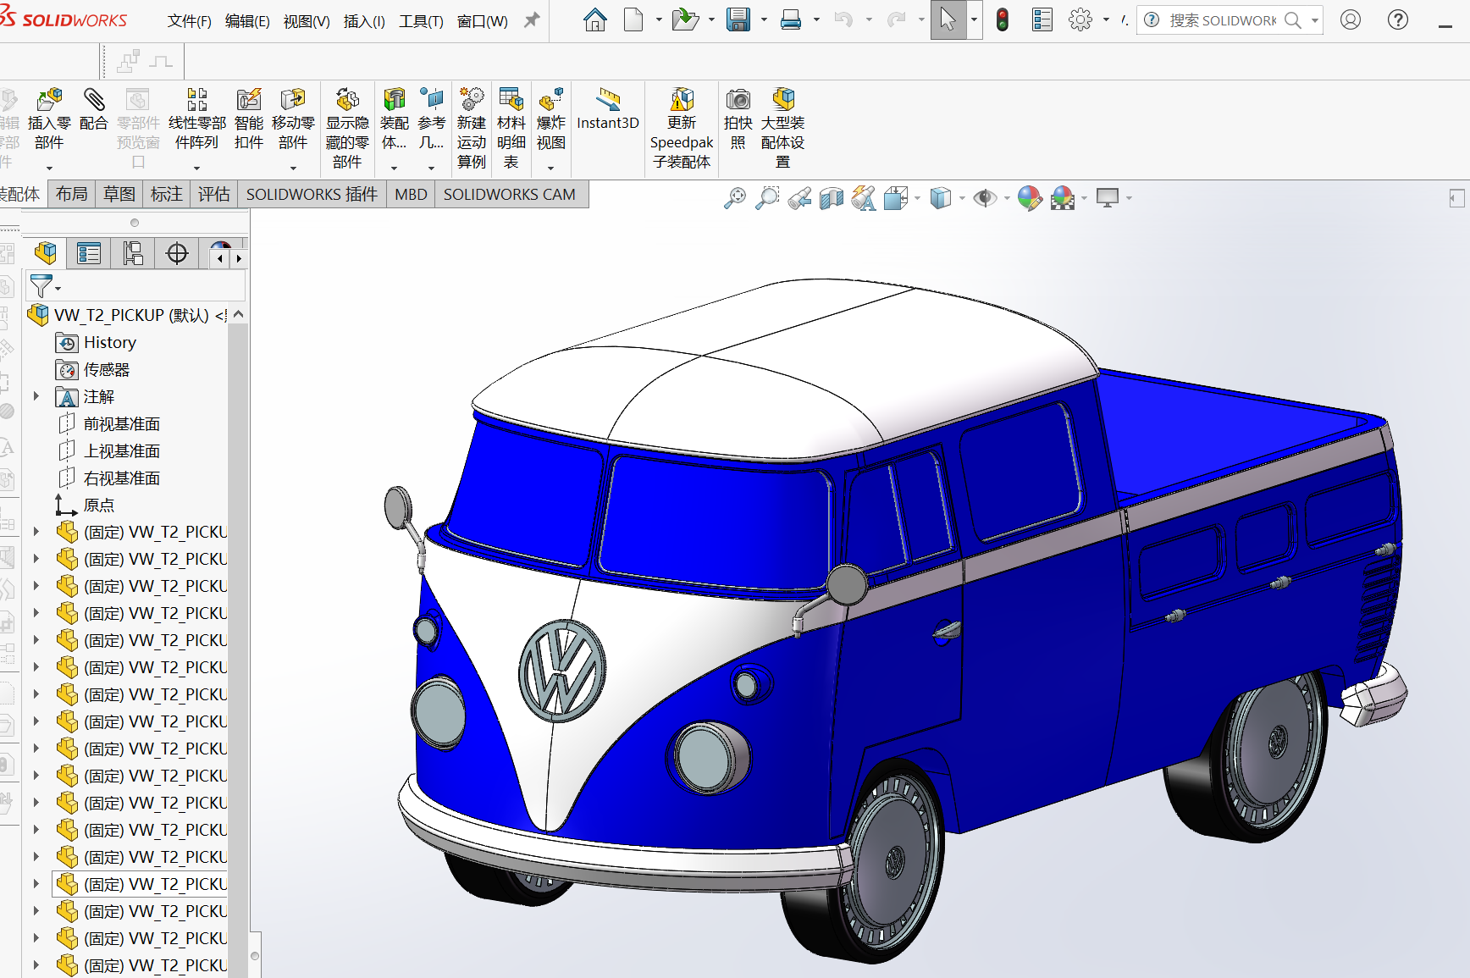This screenshot has height=978, width=1470.
Task: Click the Edit Appearance color ball
Action: pos(1029,198)
